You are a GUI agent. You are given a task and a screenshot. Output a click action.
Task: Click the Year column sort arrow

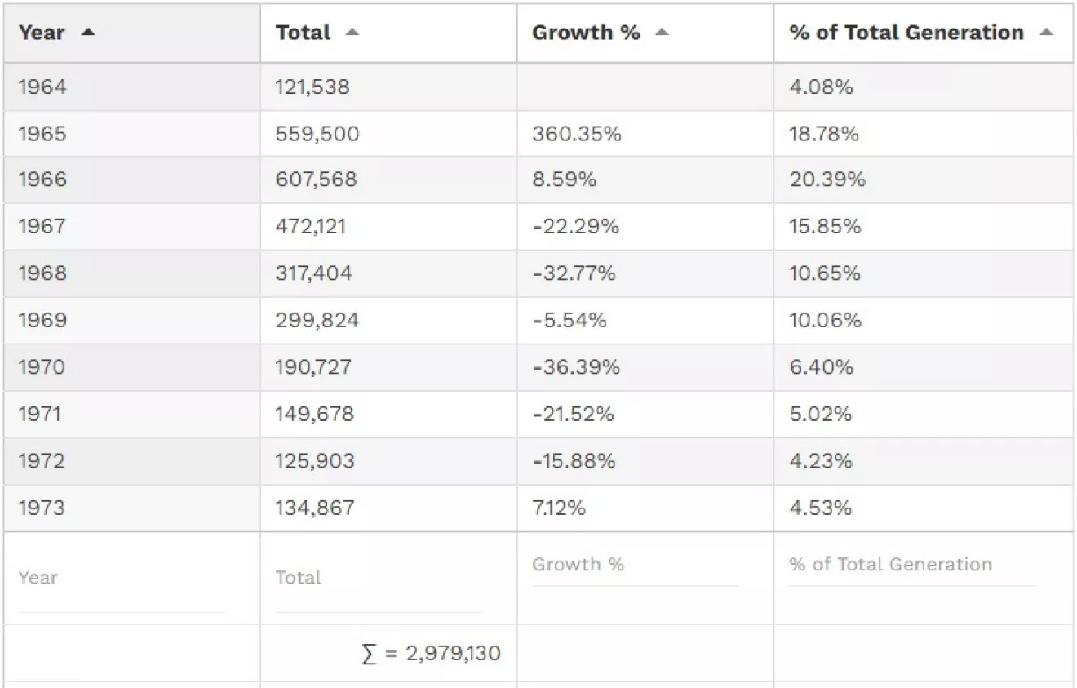coord(88,33)
